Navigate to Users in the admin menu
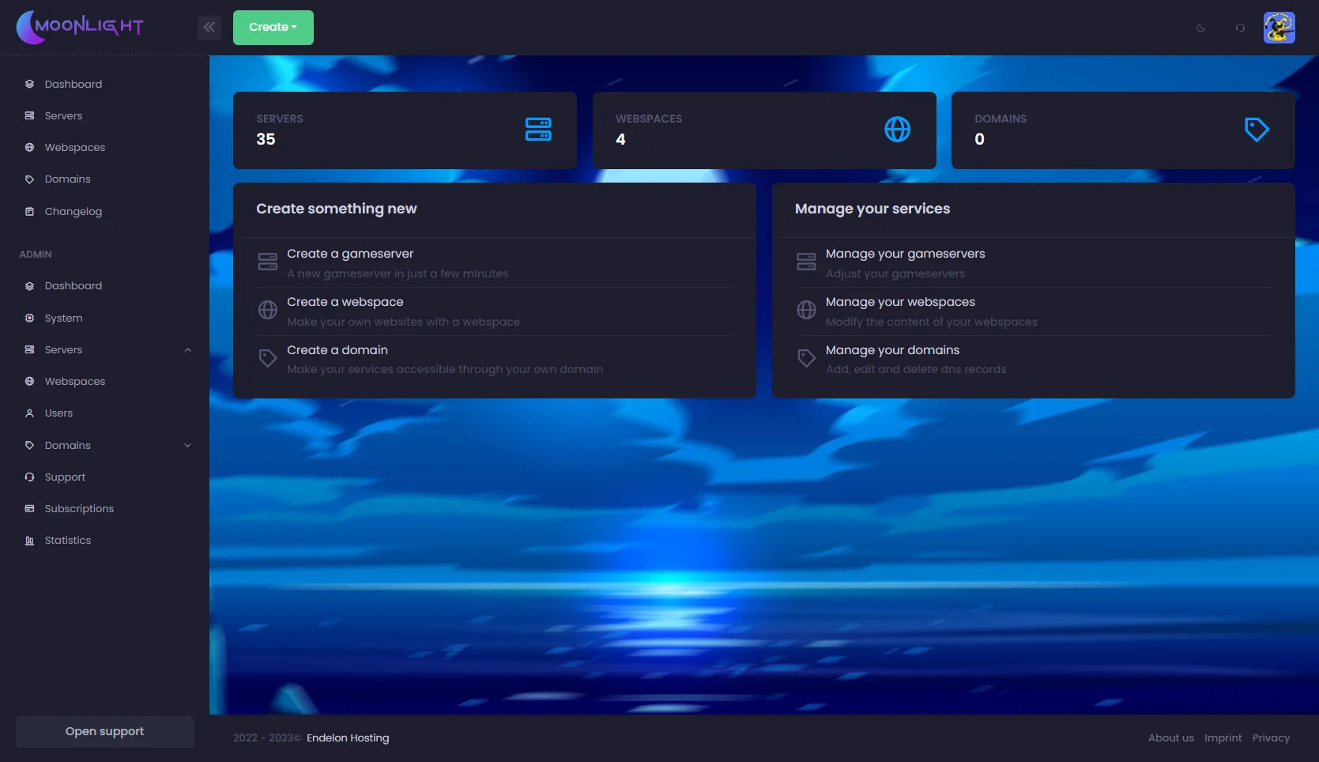Screen dimensions: 1319x762 59,413
